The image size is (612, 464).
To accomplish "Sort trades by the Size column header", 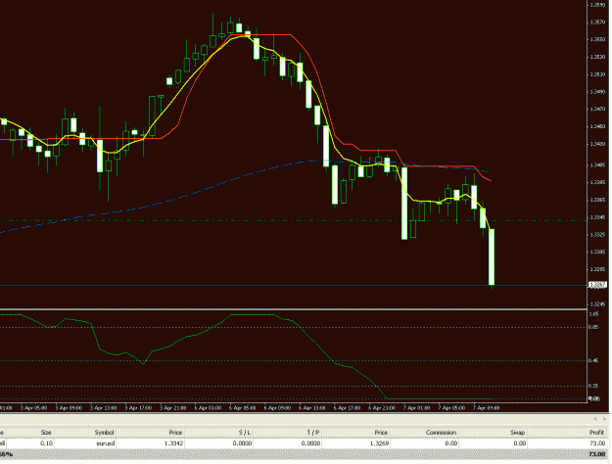I will 46,433.
